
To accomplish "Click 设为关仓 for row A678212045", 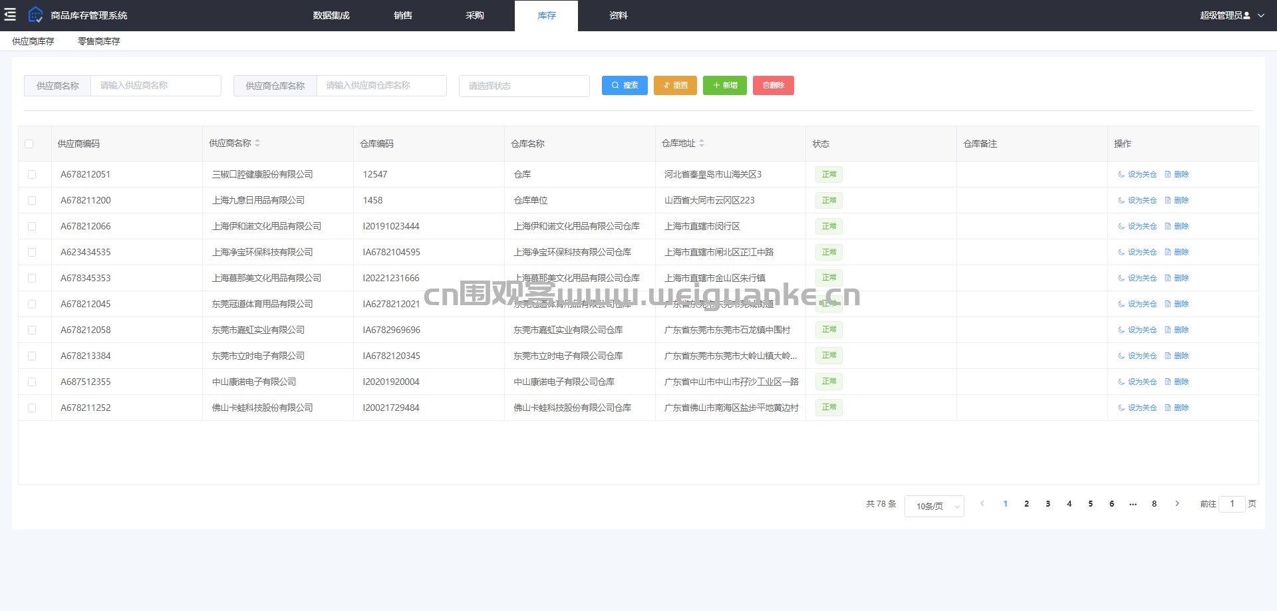I will (x=1137, y=304).
